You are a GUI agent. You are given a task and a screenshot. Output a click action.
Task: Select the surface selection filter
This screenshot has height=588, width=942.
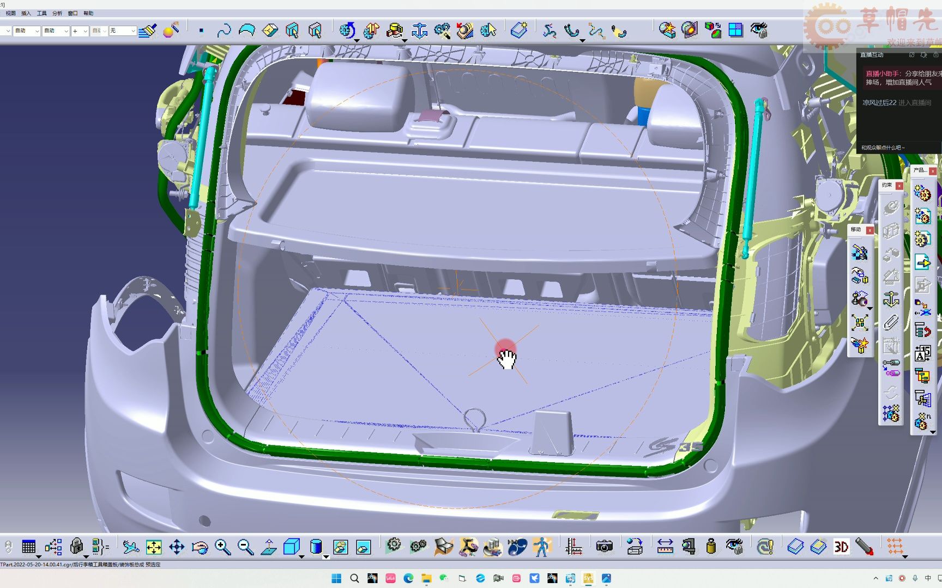click(247, 30)
